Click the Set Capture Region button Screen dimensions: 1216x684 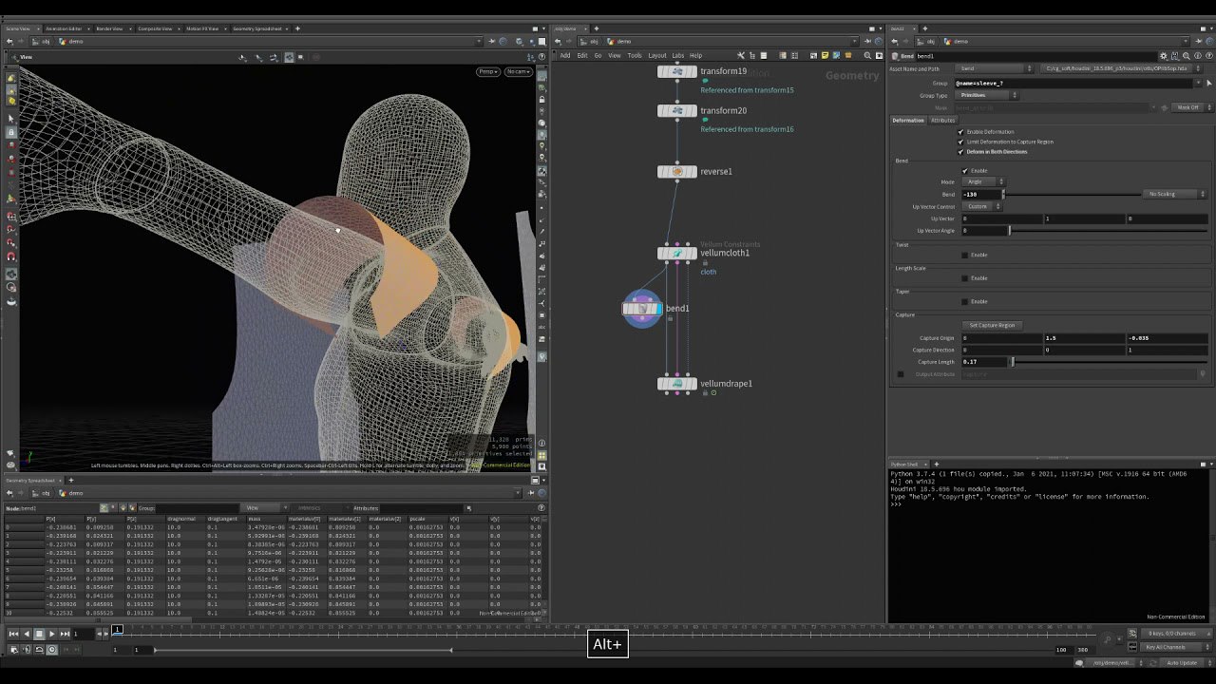pyautogui.click(x=992, y=325)
